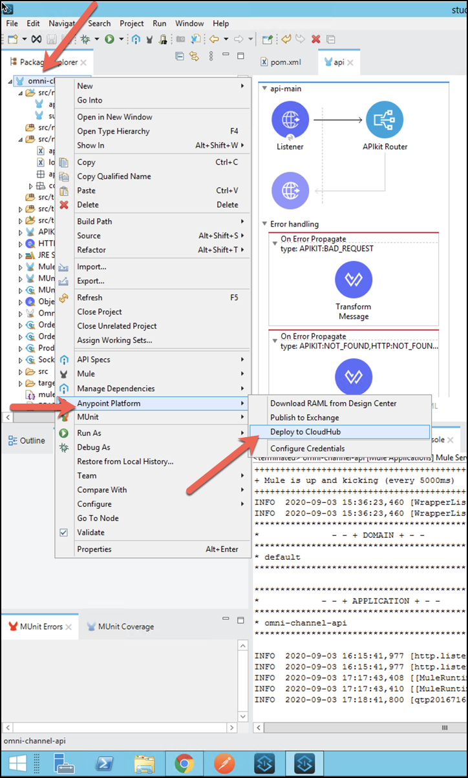Click the console horizontal scrollbar thumb
468x778 pixels.
coord(446,728)
